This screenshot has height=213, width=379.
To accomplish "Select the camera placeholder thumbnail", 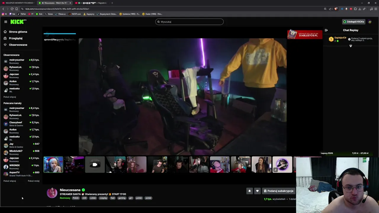I will 95,164.
